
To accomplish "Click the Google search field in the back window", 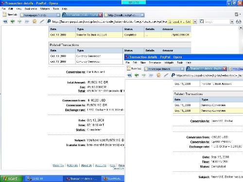I will (217, 21).
